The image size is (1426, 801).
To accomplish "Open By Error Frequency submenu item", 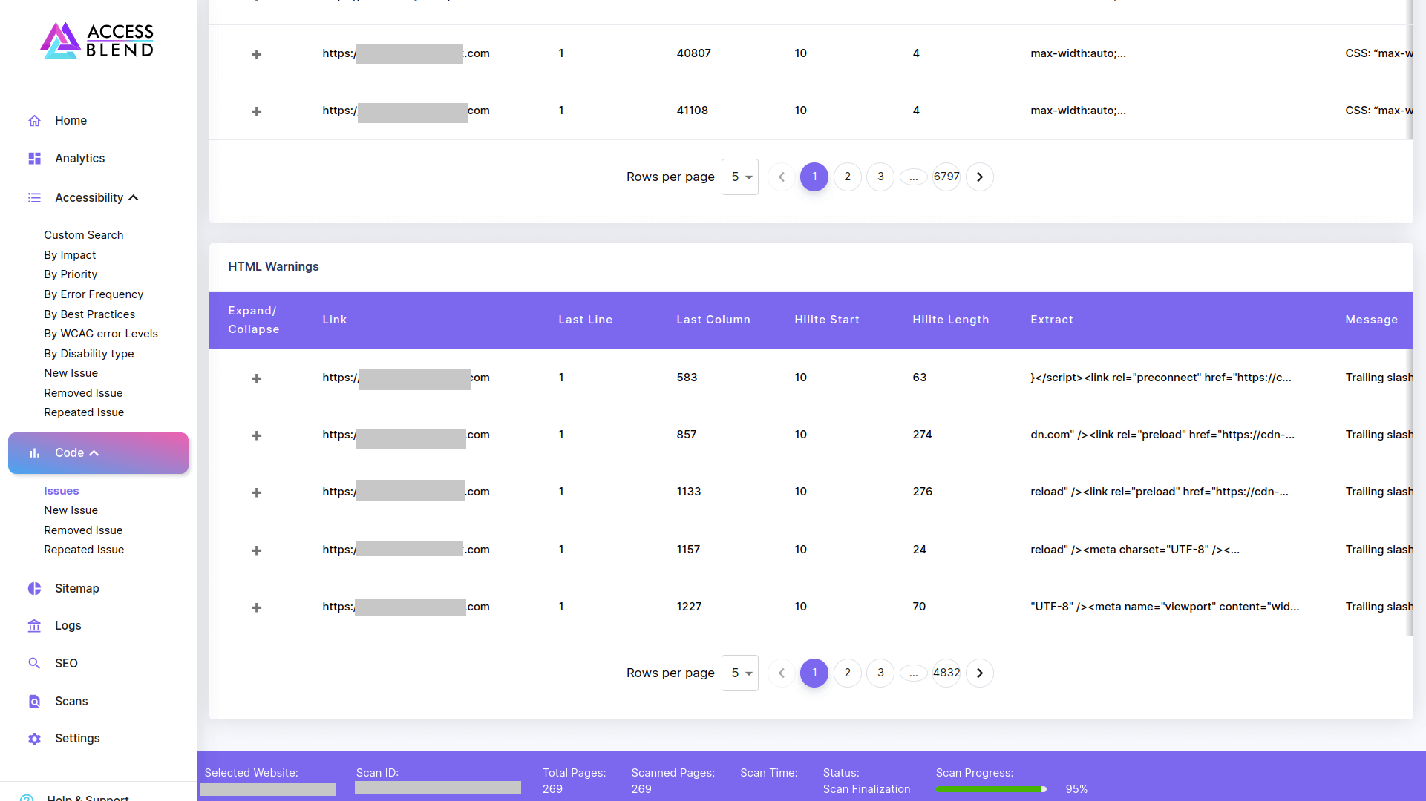I will pos(94,294).
